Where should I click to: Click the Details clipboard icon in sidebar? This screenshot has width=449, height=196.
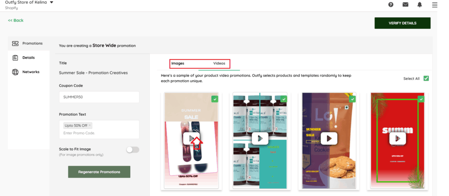[x=15, y=57]
